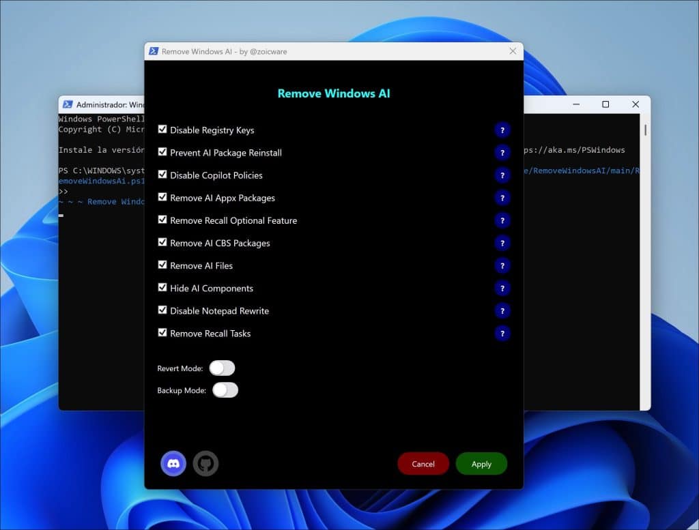Click the Apply button
The height and width of the screenshot is (530, 699).
coord(481,463)
